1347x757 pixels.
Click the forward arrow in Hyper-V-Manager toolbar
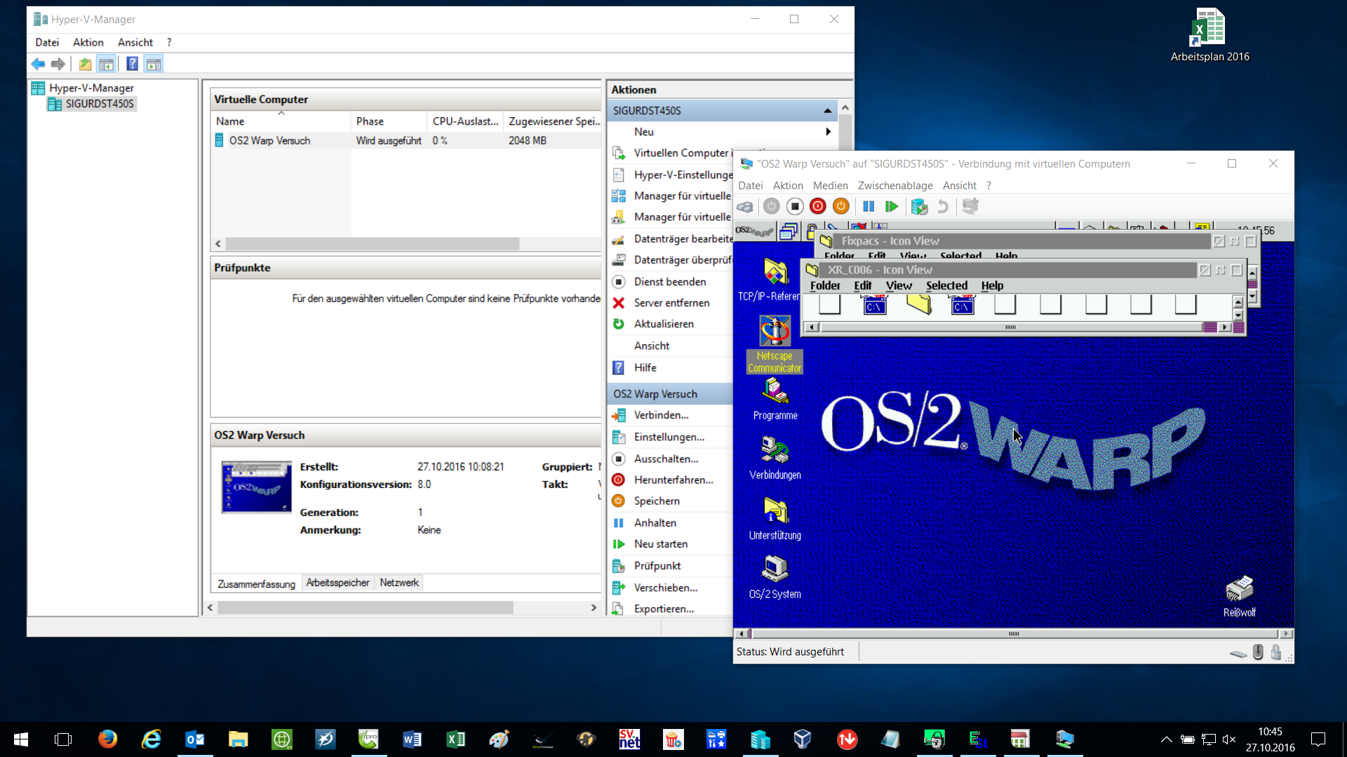coord(58,64)
